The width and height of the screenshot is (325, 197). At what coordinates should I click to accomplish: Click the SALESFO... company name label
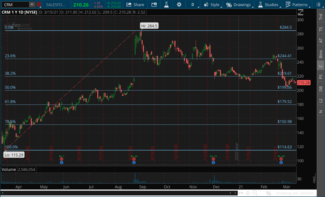[56, 5]
